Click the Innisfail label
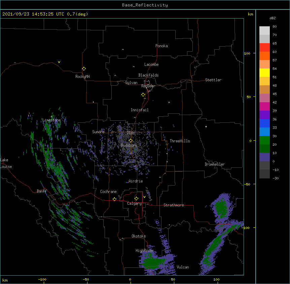Viewport: 290px width, 284px height. 140,110
